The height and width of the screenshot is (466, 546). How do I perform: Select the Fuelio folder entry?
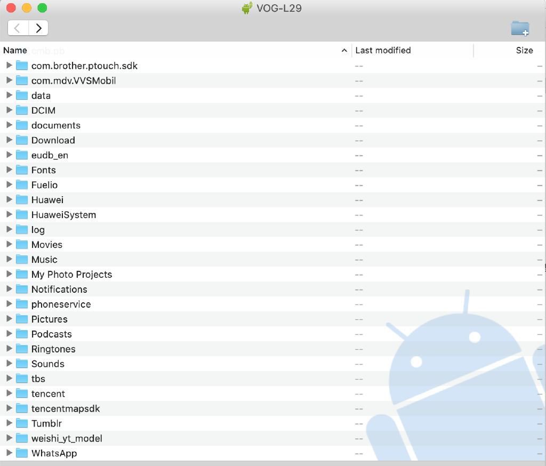click(44, 185)
